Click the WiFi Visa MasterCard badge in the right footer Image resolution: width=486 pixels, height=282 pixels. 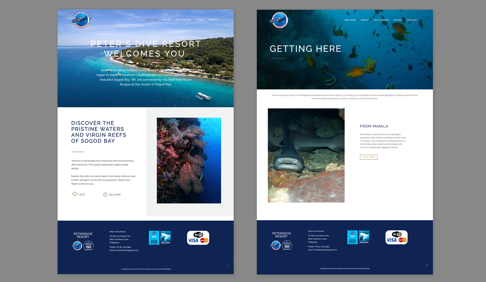[x=396, y=238]
